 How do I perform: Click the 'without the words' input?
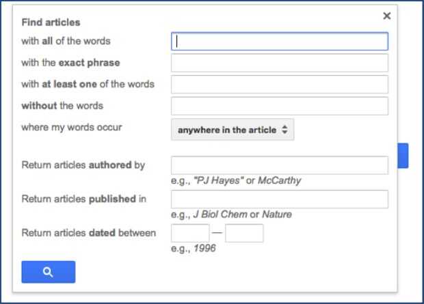click(x=279, y=106)
